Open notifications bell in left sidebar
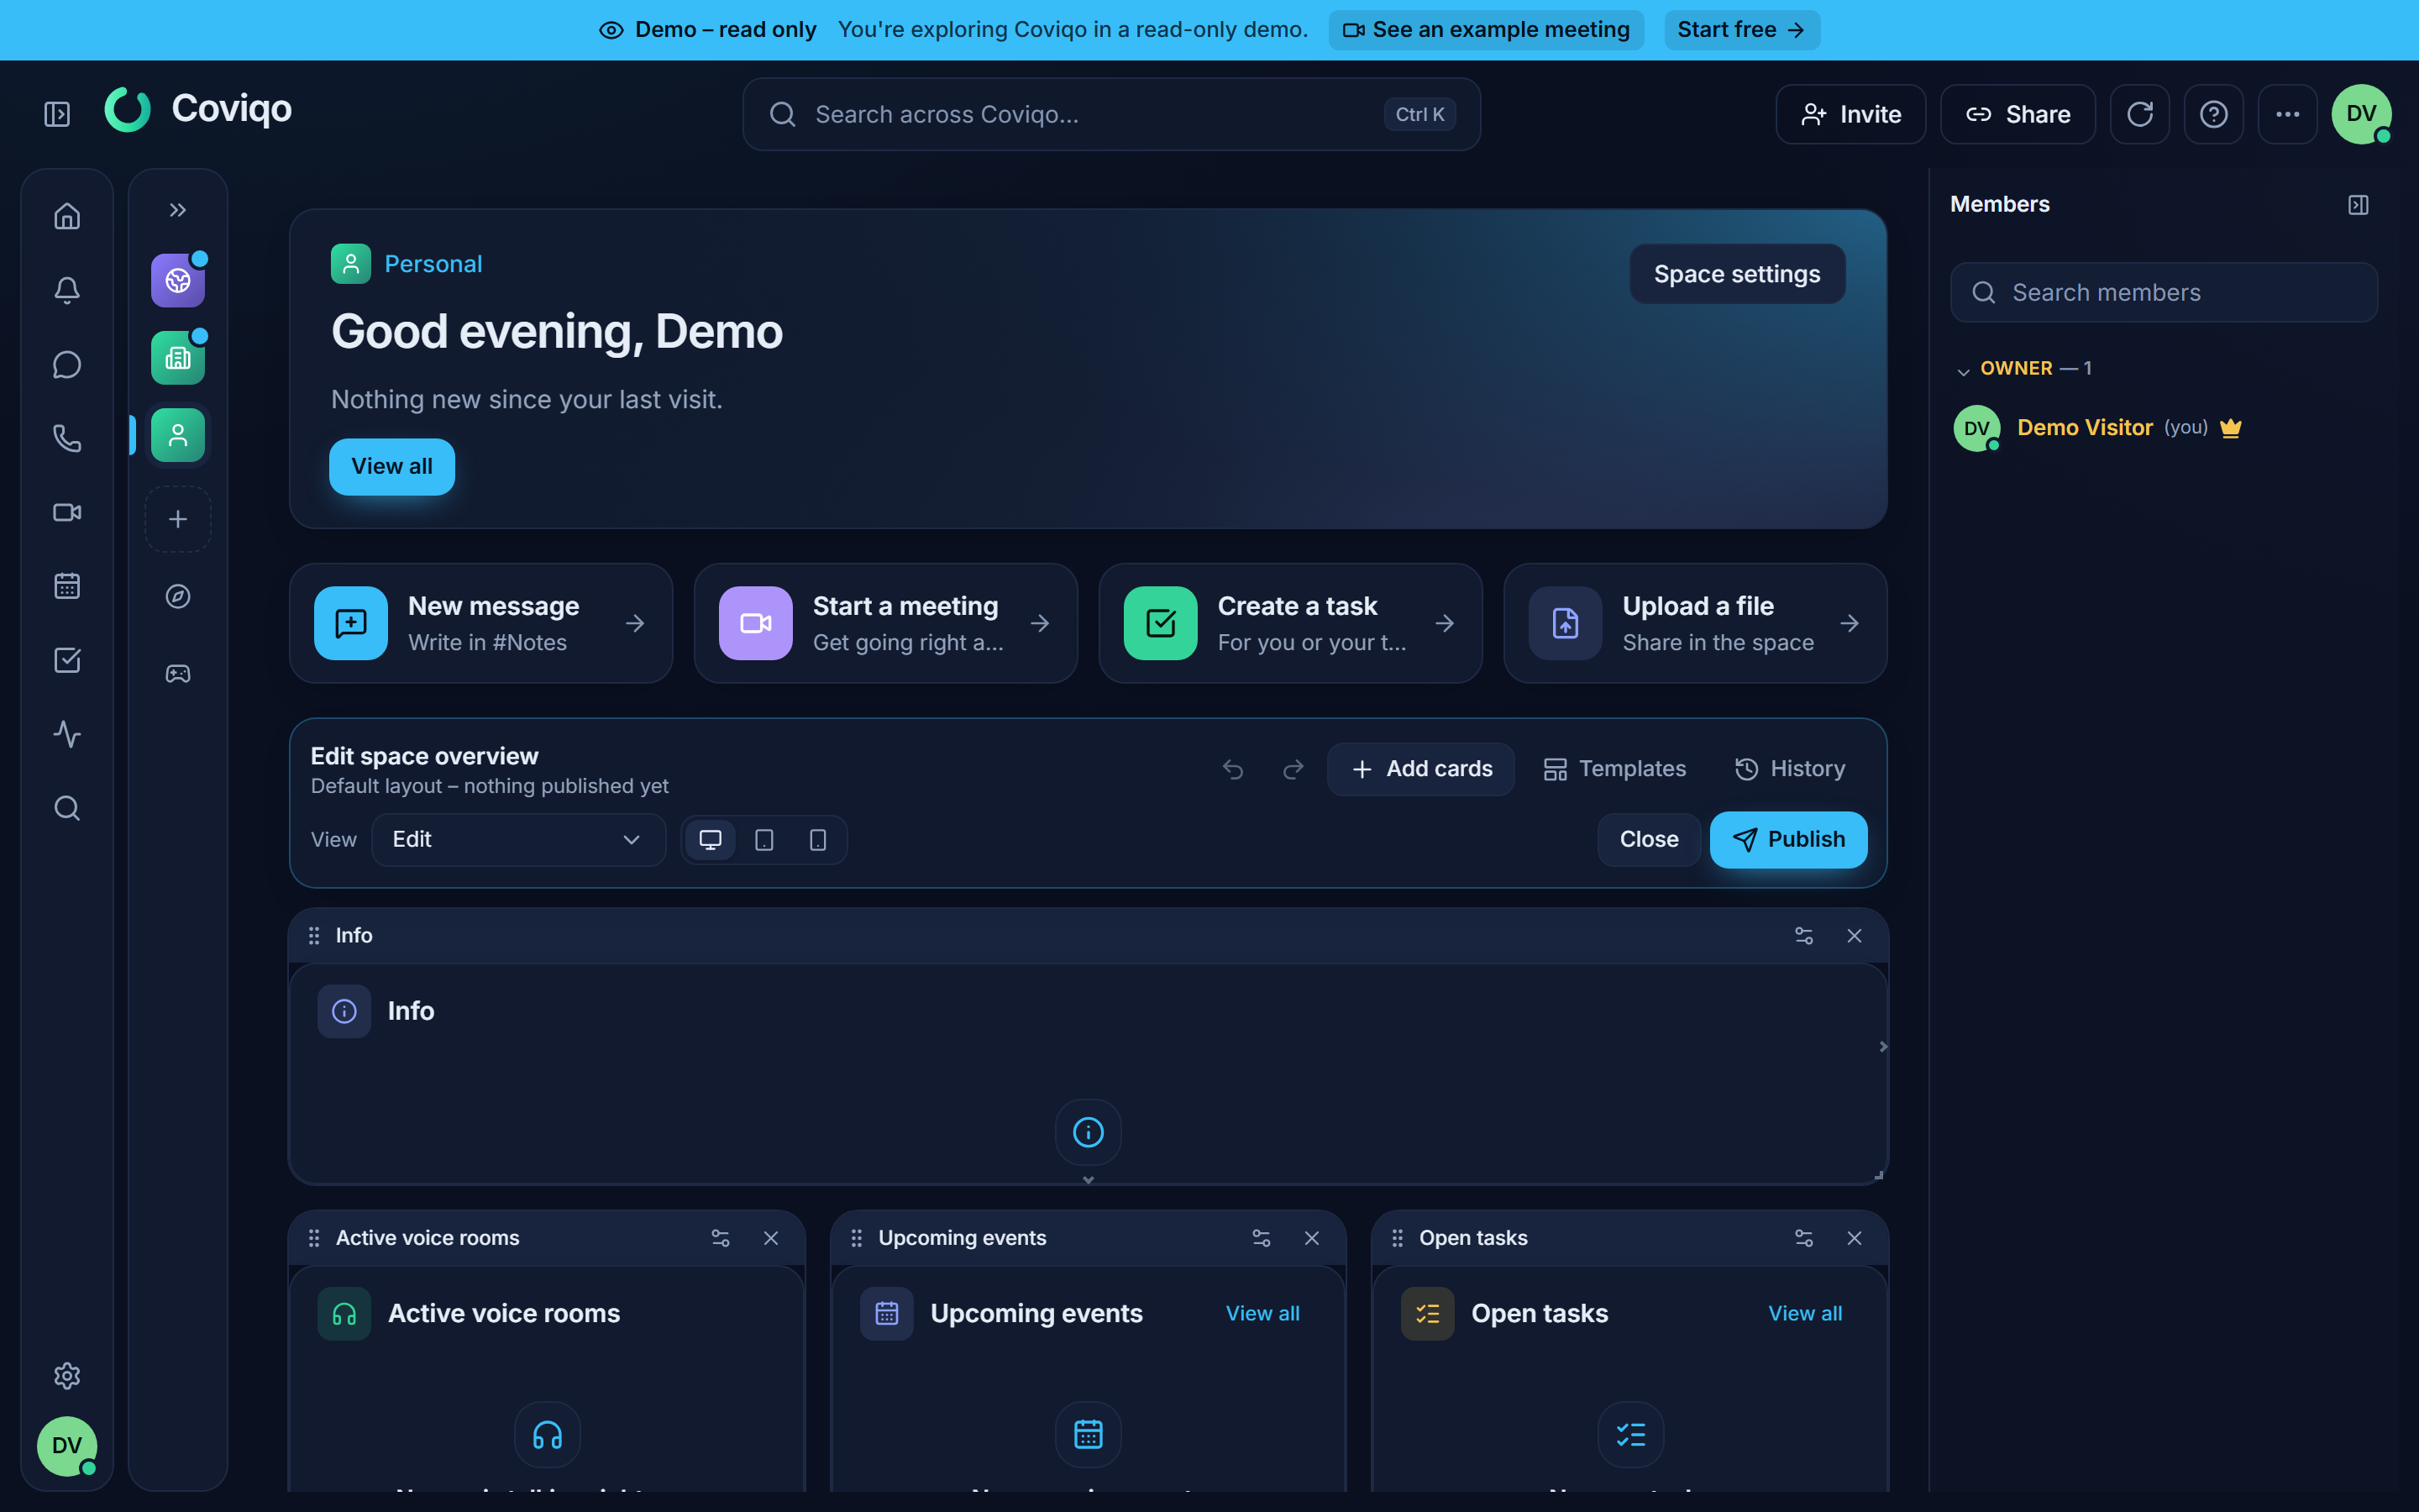 (x=67, y=290)
